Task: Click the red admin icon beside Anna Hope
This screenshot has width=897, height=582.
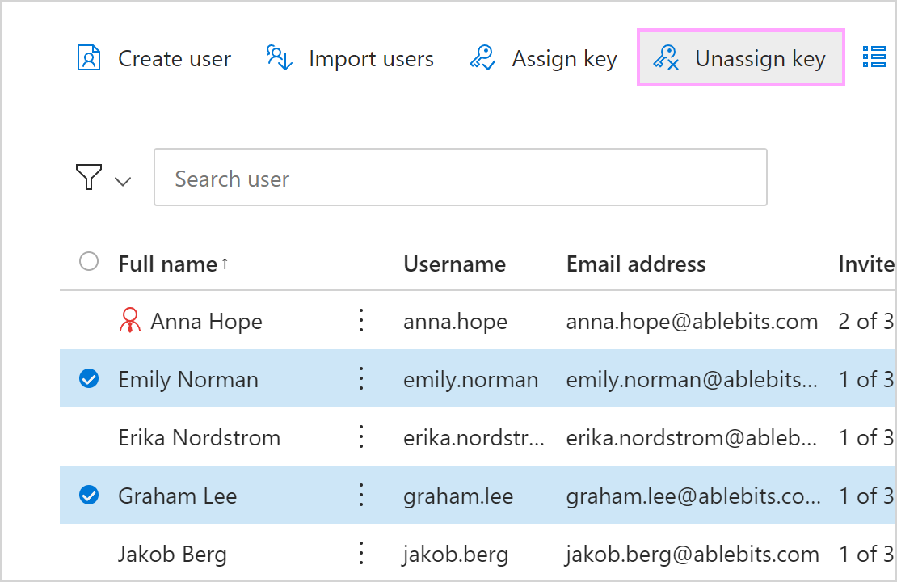Action: 130,320
